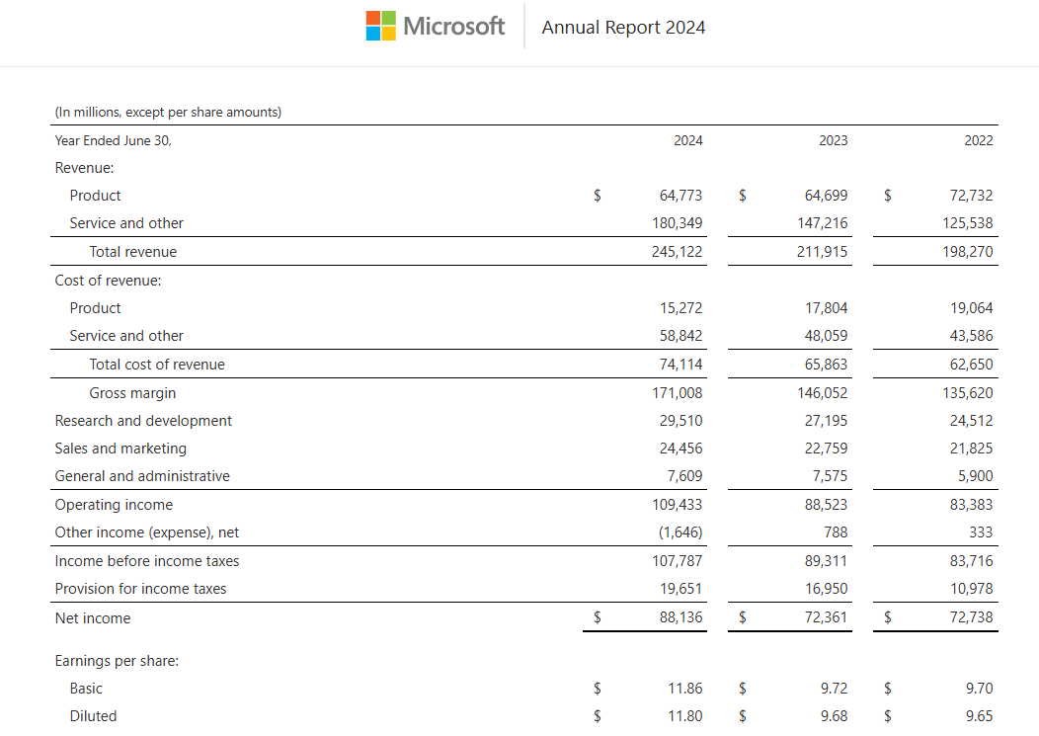This screenshot has width=1039, height=736.
Task: Click Product cost value 17,804
Action: (826, 308)
